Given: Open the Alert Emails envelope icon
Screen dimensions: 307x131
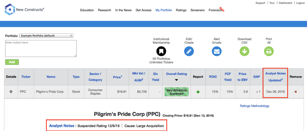Looking at the screenshot, I should 217,52.
